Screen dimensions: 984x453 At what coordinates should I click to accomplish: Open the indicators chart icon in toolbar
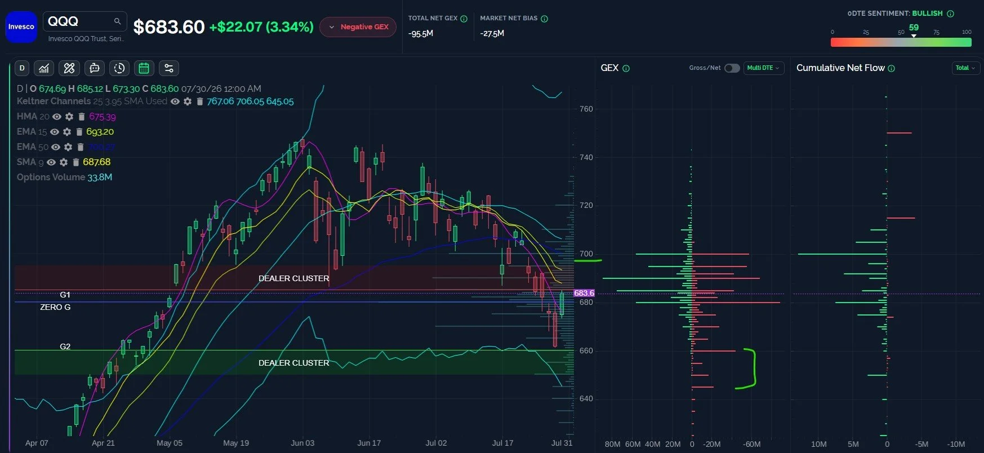(44, 68)
